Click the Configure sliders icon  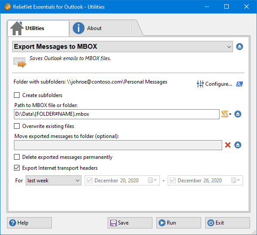click(x=200, y=84)
